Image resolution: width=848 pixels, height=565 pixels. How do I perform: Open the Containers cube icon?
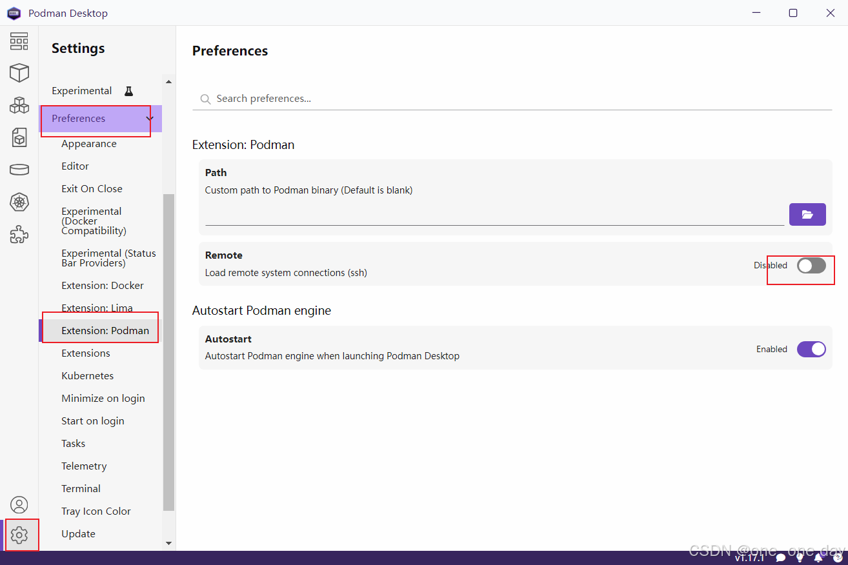[x=19, y=72]
